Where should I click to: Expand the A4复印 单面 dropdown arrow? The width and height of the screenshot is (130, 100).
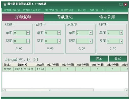[91, 33]
